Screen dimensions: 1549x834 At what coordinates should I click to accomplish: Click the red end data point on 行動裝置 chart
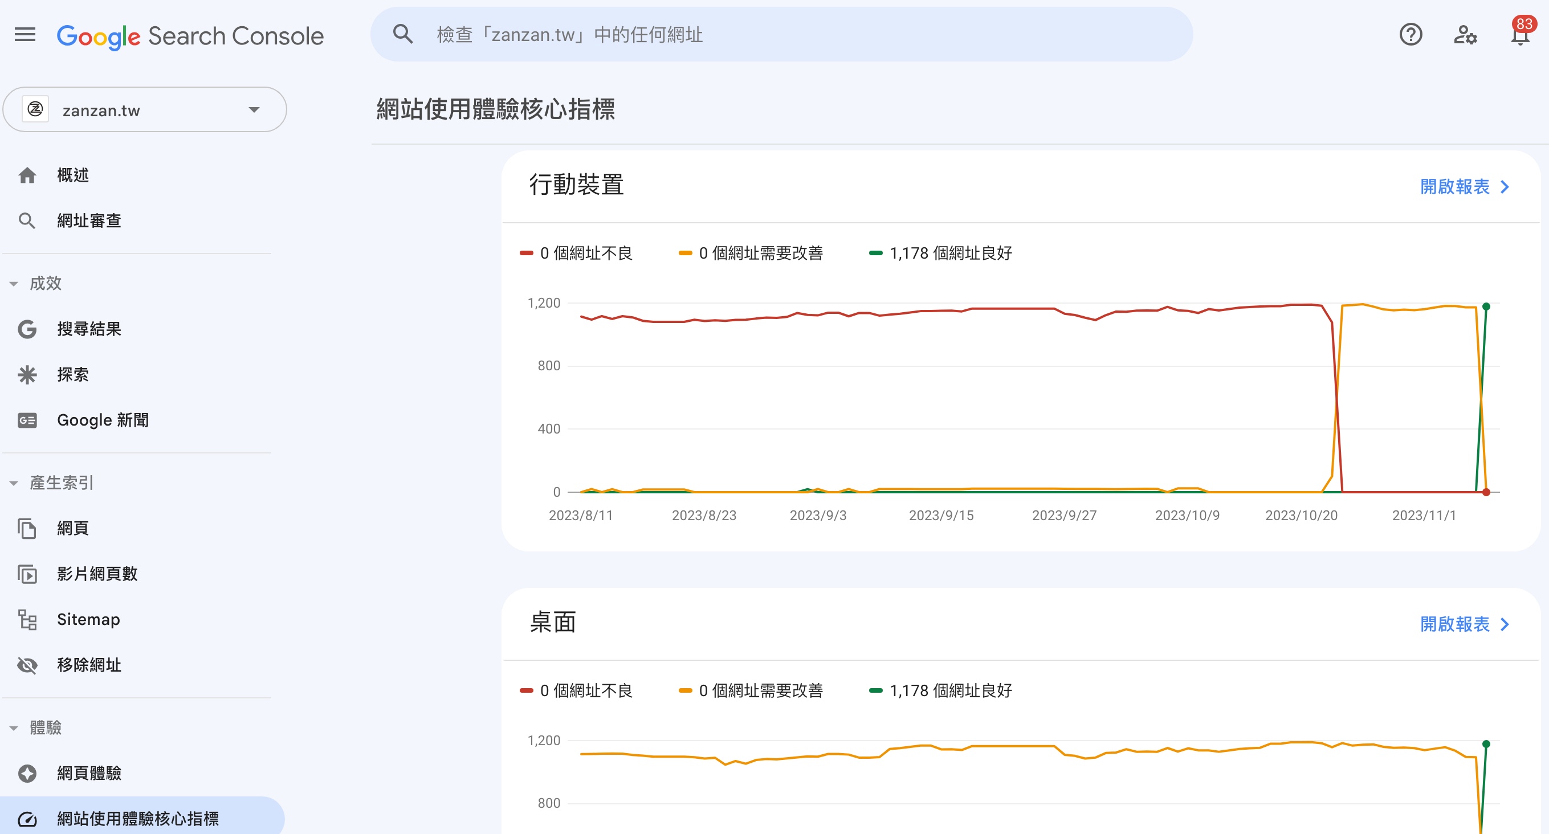(x=1486, y=492)
